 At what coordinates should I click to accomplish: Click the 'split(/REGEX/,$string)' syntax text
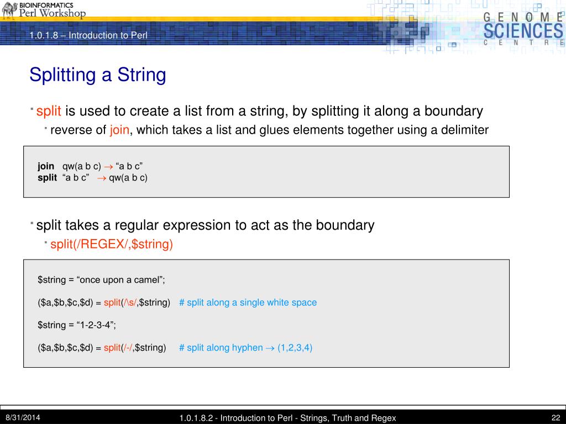(112, 244)
